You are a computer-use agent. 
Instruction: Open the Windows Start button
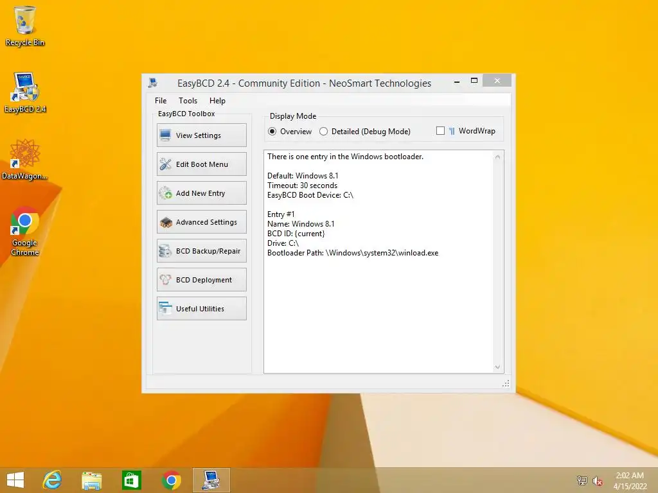pos(15,480)
